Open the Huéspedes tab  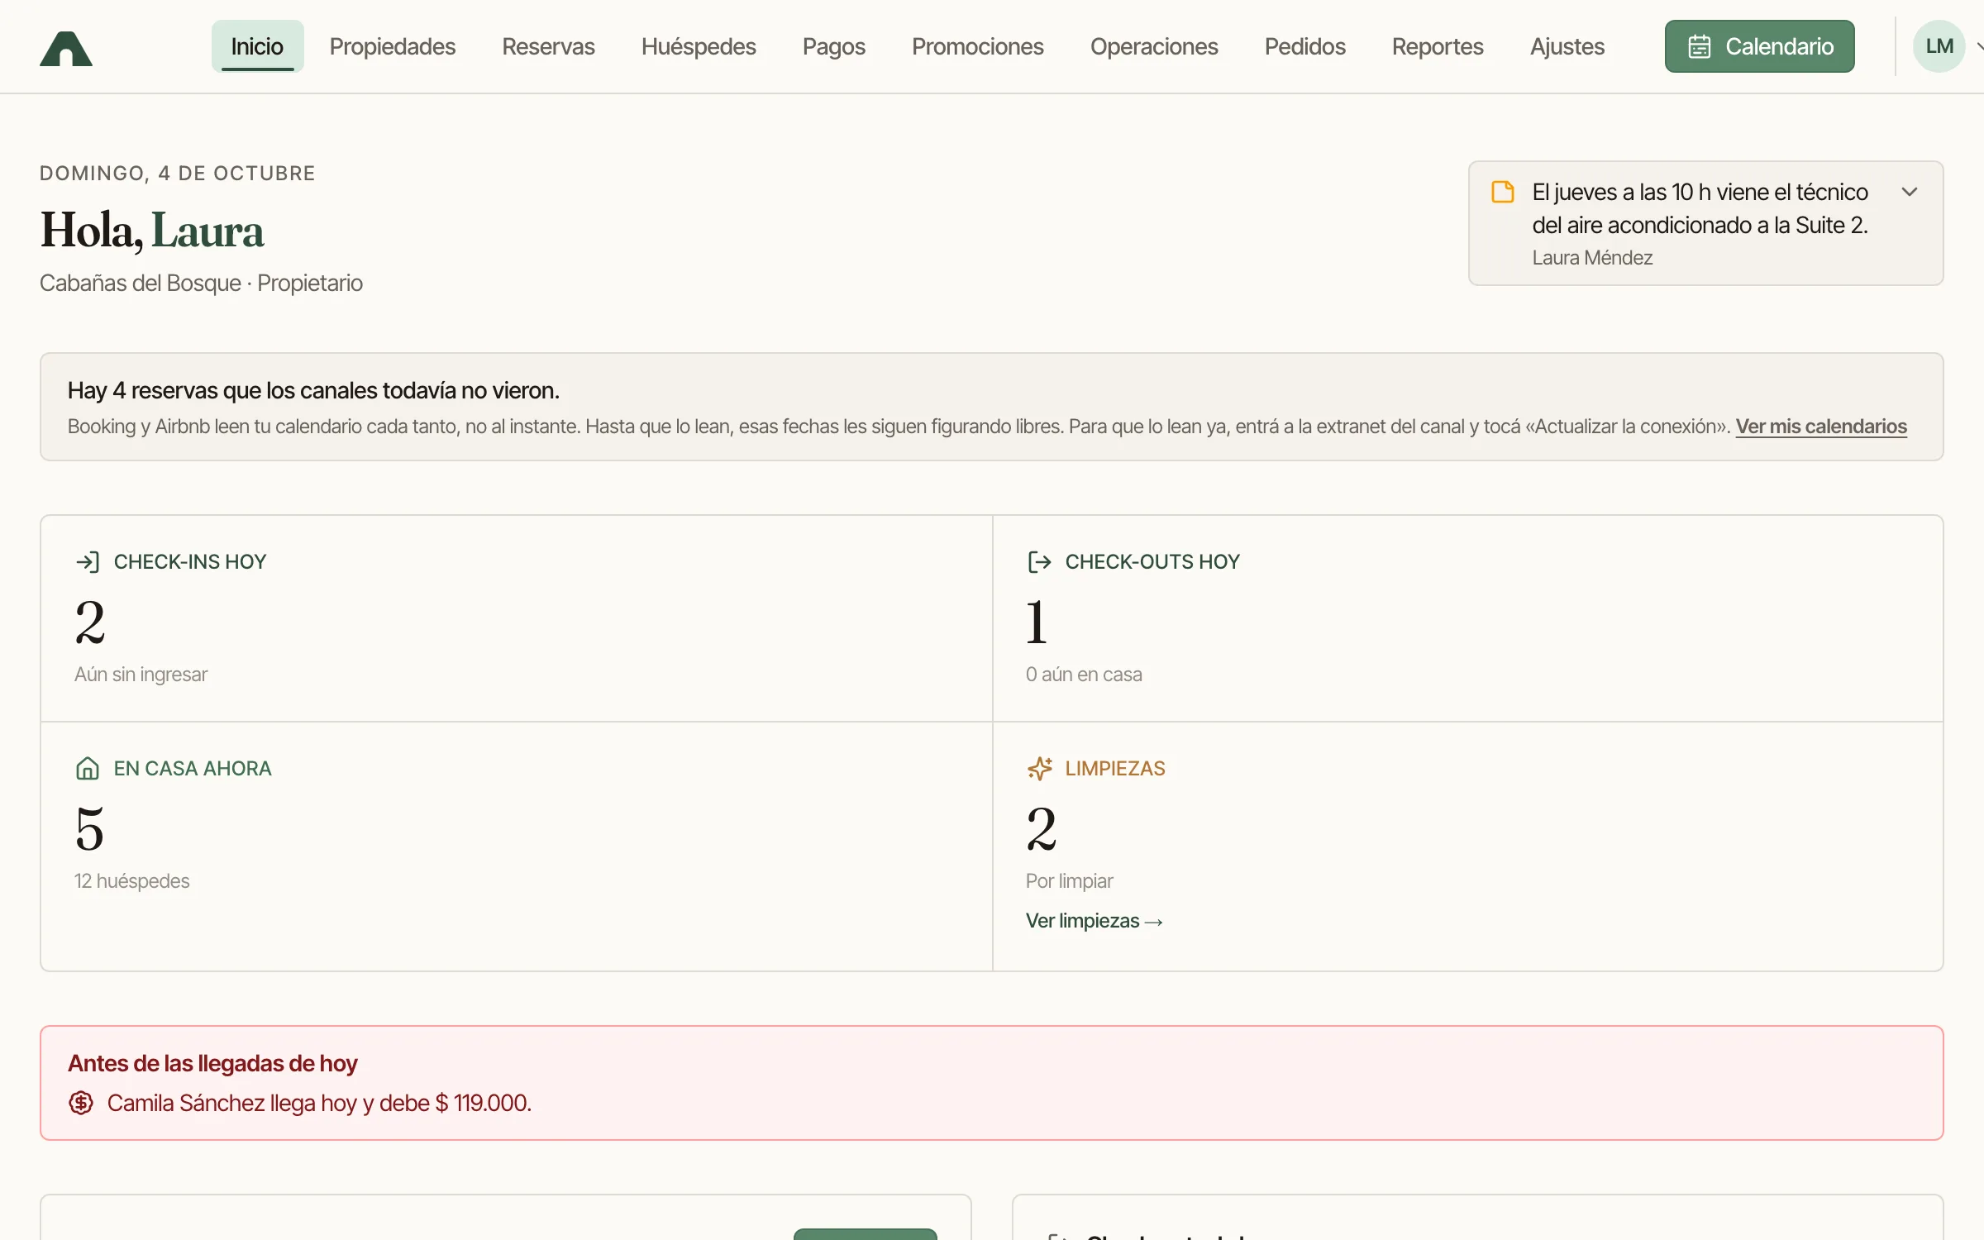pos(699,46)
